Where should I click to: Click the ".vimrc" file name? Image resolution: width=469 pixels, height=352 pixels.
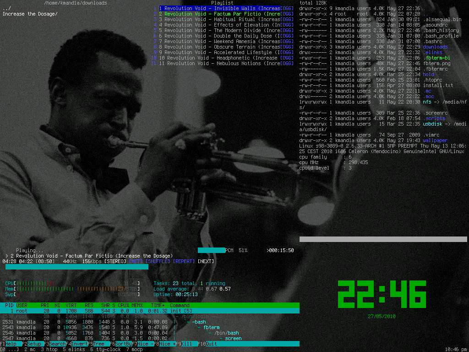pyautogui.click(x=431, y=135)
